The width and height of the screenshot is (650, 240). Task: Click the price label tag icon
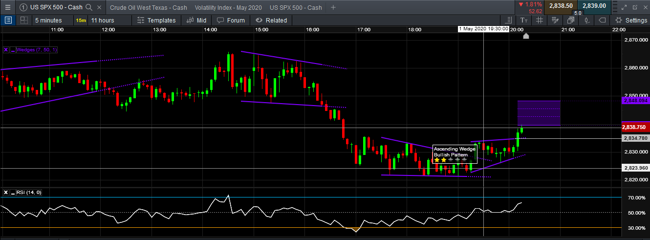click(x=602, y=20)
